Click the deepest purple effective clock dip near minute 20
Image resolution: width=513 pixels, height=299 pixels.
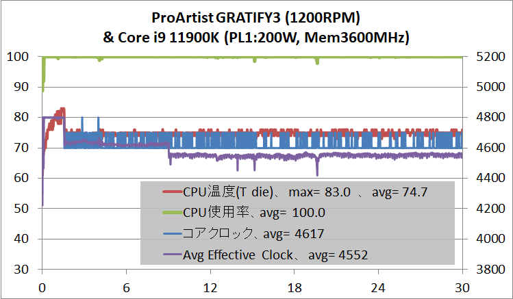click(317, 172)
